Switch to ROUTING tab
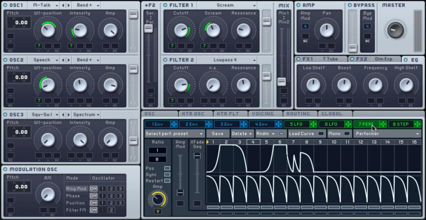This screenshot has height=220, width=426. (x=300, y=114)
